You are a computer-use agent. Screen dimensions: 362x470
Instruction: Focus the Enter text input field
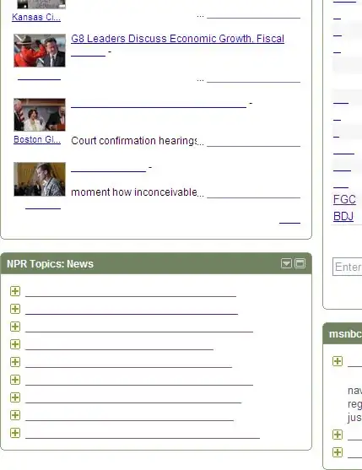click(x=348, y=267)
